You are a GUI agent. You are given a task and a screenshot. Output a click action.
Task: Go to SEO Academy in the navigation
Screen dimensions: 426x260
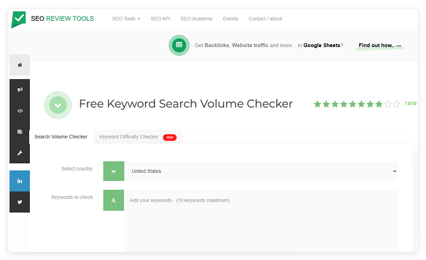197,19
